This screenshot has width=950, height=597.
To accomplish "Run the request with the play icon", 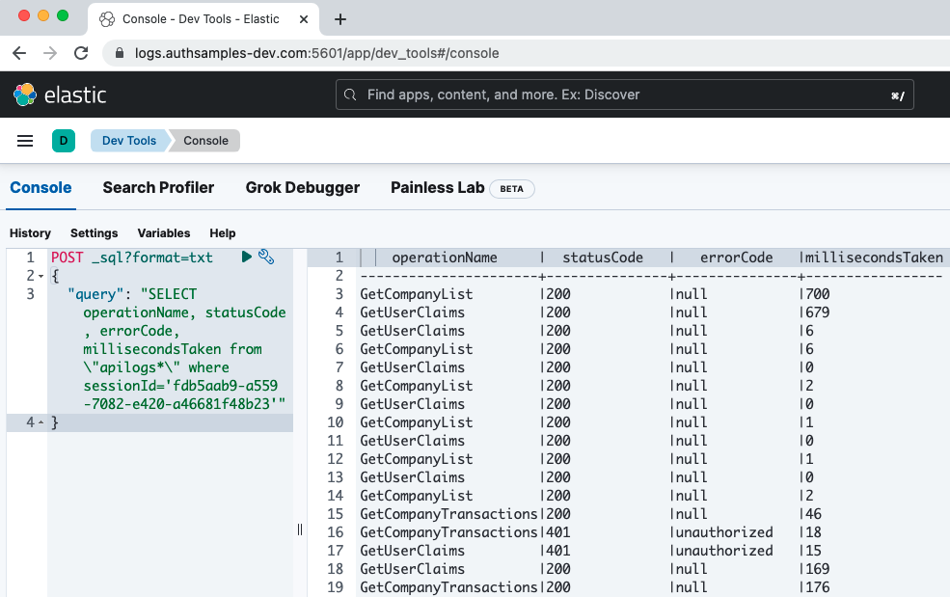I will pyautogui.click(x=247, y=257).
